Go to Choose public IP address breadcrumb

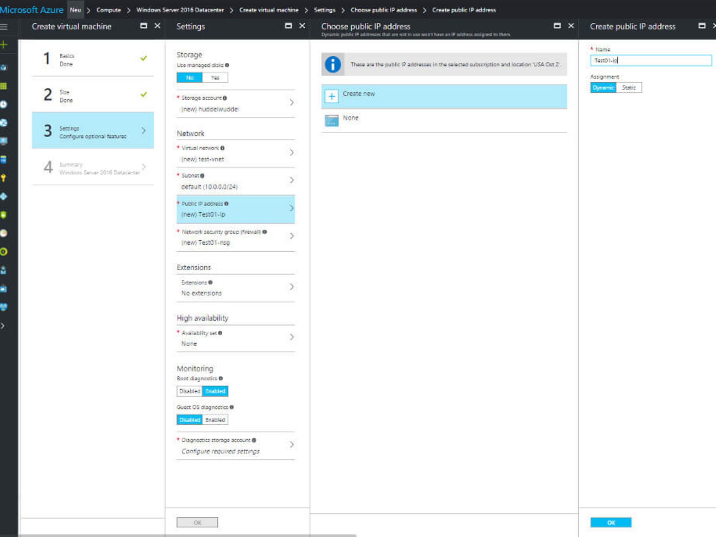pos(383,10)
